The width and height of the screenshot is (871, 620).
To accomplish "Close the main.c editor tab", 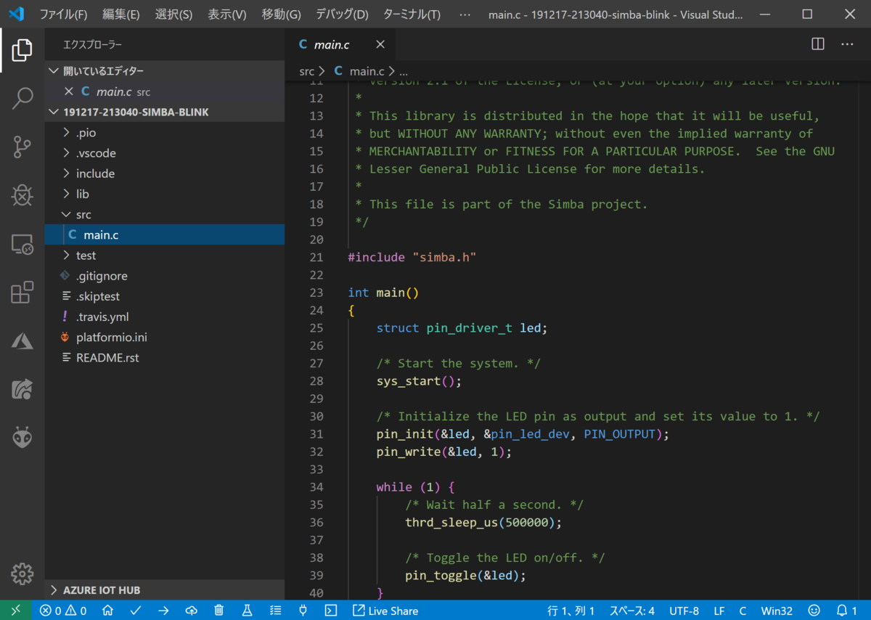I will (380, 44).
